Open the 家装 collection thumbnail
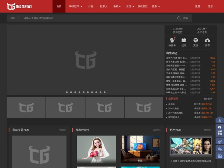This screenshot has width=224, height=168. click(140, 149)
